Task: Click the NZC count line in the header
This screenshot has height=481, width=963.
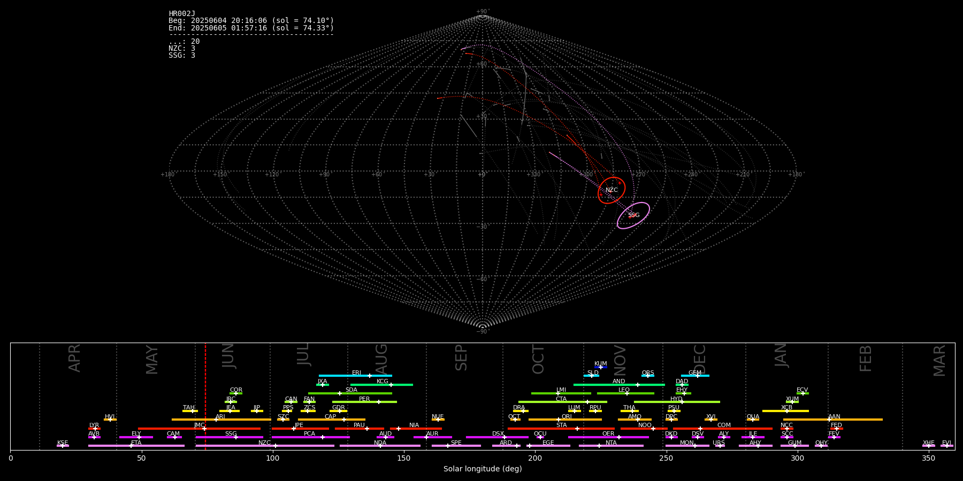Action: 182,49
